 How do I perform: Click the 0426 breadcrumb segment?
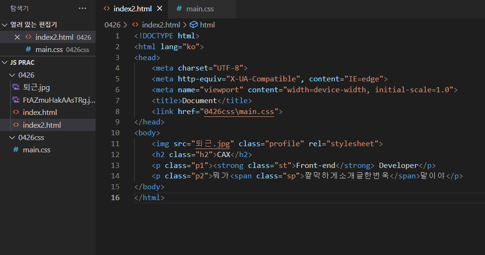pyautogui.click(x=112, y=25)
